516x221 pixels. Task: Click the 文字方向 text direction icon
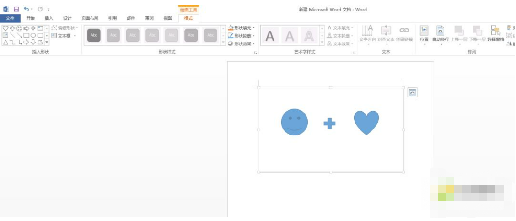(x=367, y=31)
